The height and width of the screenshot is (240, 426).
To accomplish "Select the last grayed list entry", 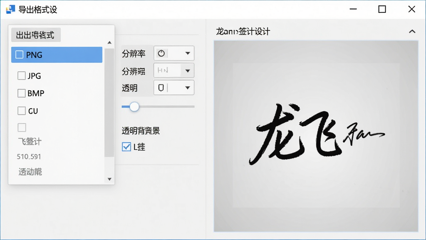I will [30, 172].
